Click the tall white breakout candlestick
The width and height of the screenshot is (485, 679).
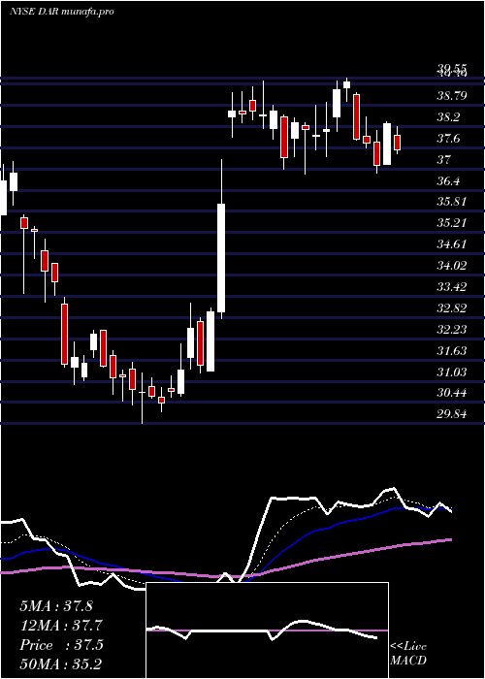coord(221,258)
